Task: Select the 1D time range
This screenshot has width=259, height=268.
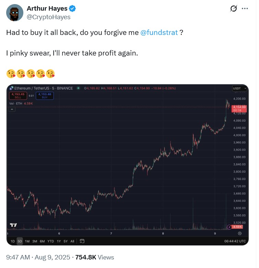Action: point(13,241)
